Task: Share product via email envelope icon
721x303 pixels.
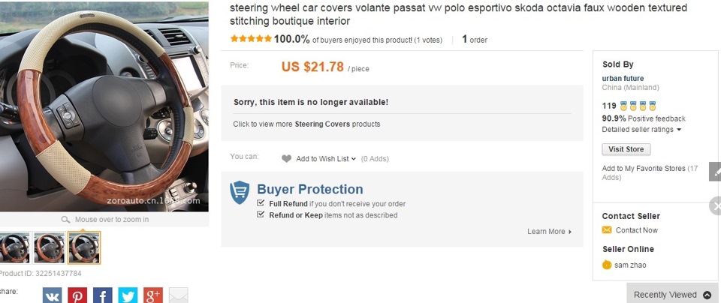Action: pos(178,295)
